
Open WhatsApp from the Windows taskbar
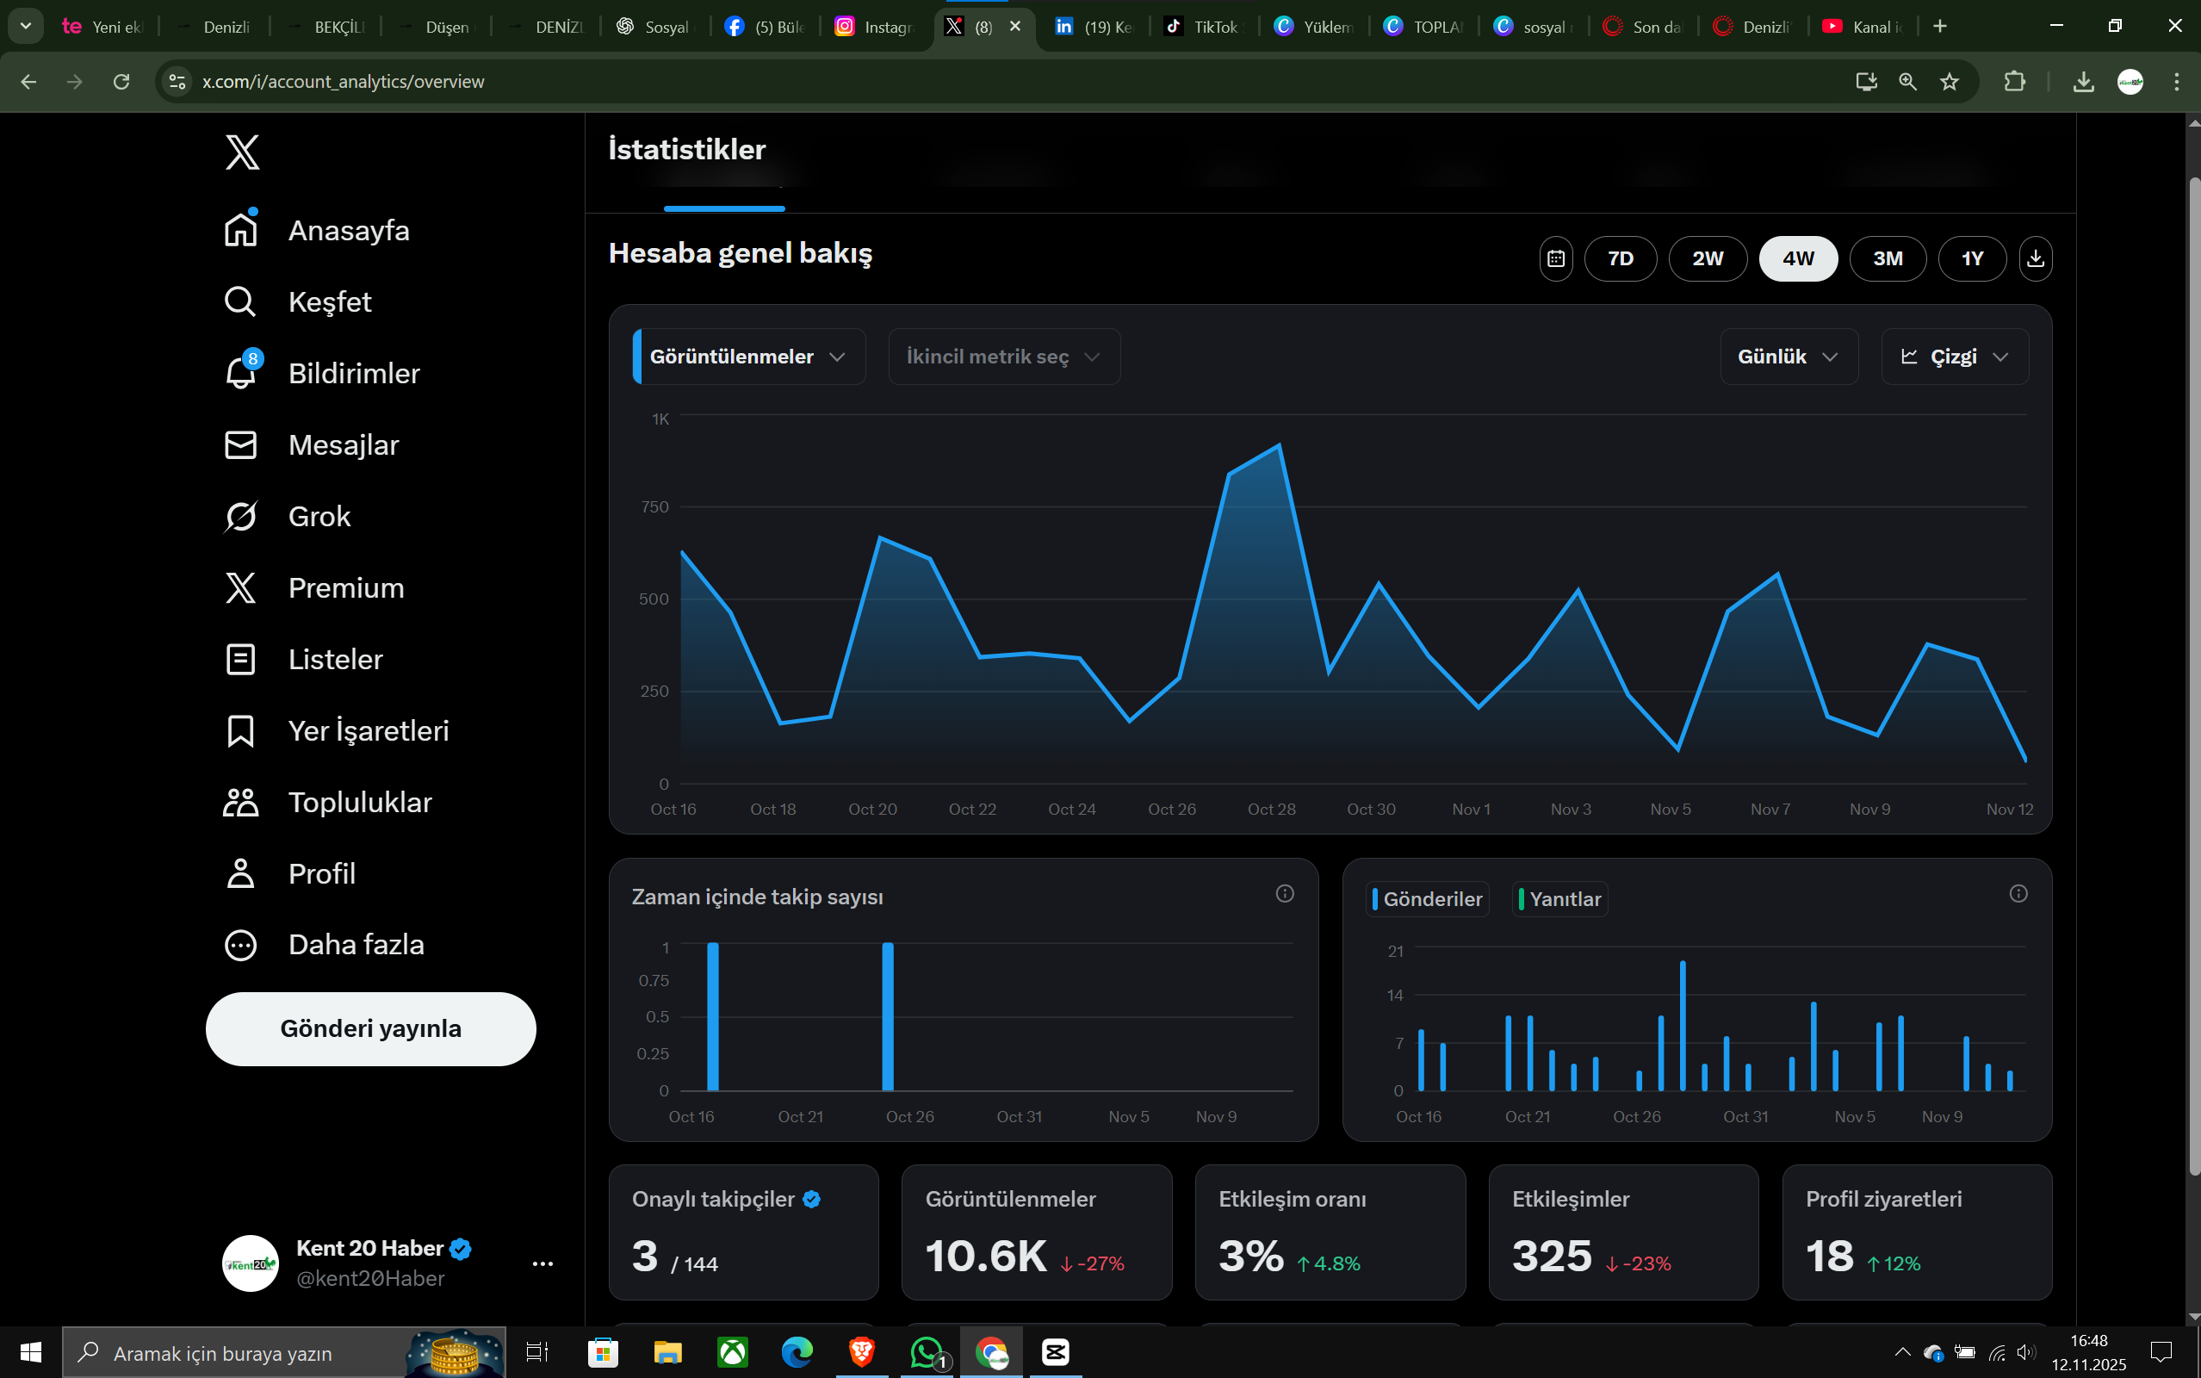927,1352
